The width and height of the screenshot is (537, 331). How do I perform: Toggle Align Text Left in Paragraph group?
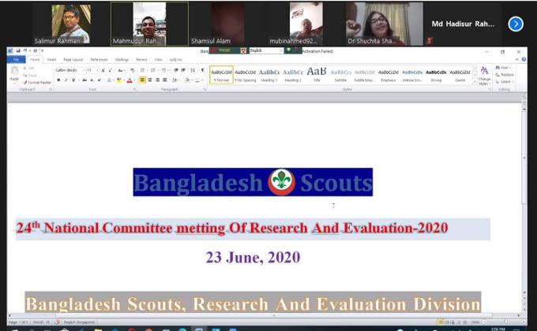pyautogui.click(x=142, y=80)
